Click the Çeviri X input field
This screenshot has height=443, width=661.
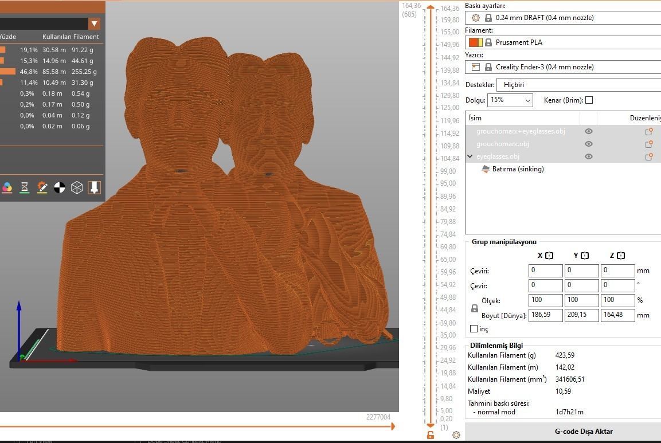coord(546,270)
